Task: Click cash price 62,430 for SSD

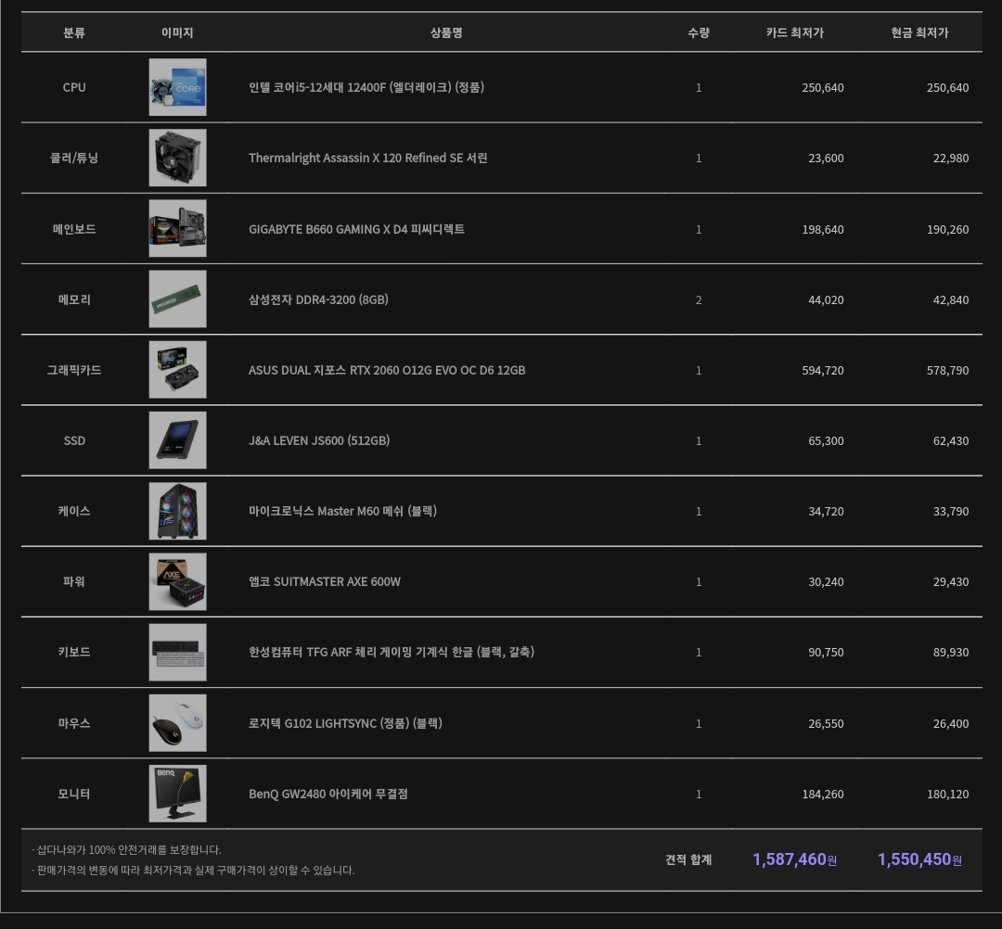Action: (951, 441)
